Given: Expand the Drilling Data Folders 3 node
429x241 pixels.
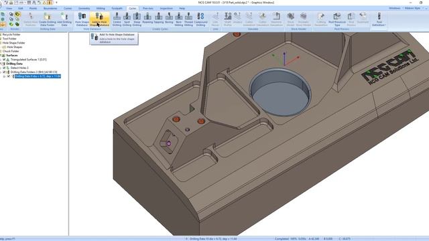Looking at the screenshot, I should [1, 72].
